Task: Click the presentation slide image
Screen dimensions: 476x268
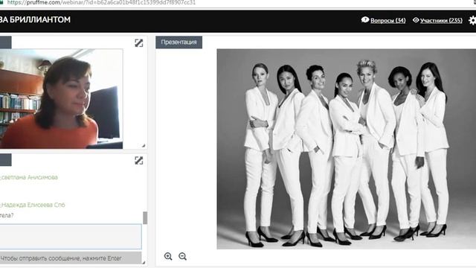Action: coord(347,149)
